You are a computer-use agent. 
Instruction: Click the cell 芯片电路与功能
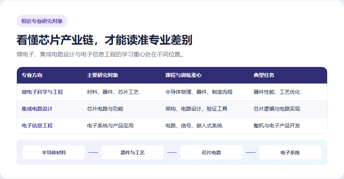coord(105,109)
